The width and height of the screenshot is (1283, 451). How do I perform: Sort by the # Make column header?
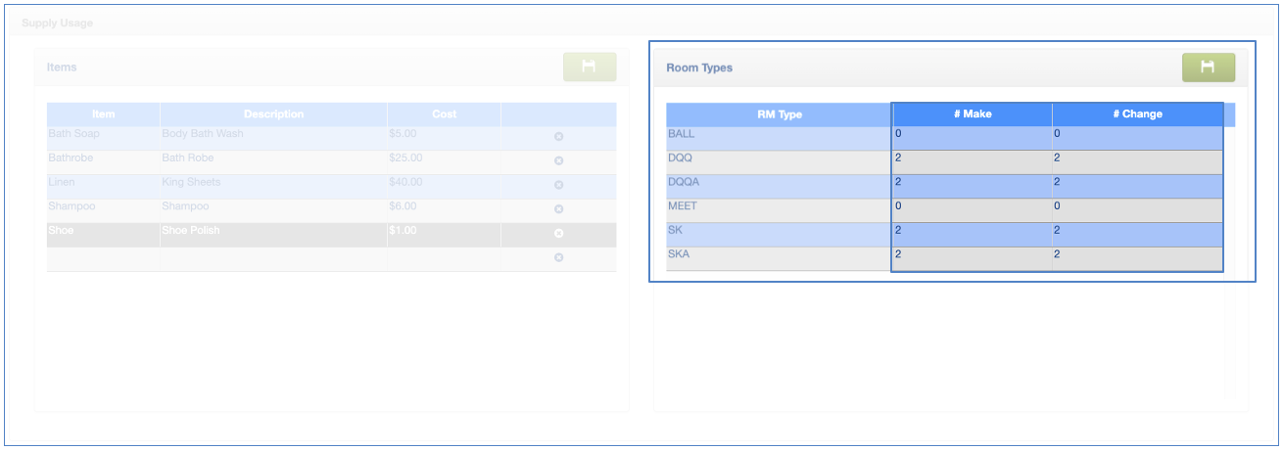point(972,114)
